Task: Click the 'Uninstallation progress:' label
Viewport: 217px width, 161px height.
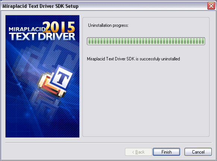Action: (108, 25)
